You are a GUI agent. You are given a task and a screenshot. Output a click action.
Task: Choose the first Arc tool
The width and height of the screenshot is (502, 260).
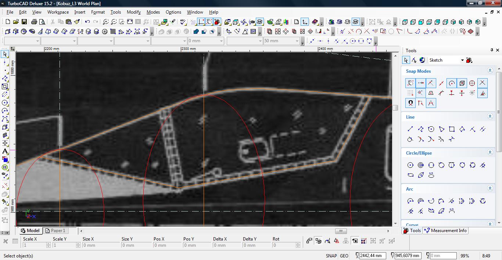point(410,201)
